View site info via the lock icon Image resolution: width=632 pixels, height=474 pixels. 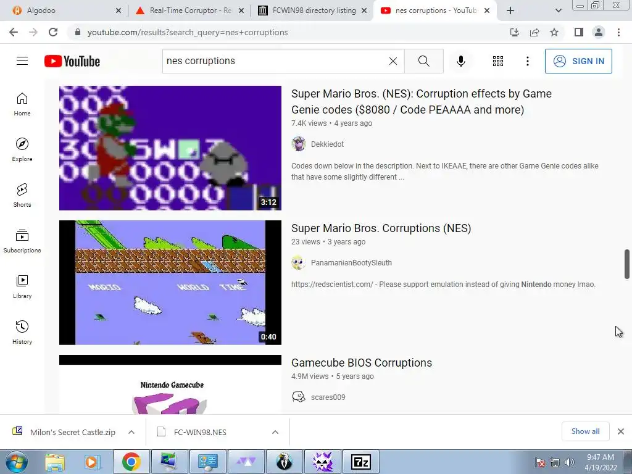[78, 32]
